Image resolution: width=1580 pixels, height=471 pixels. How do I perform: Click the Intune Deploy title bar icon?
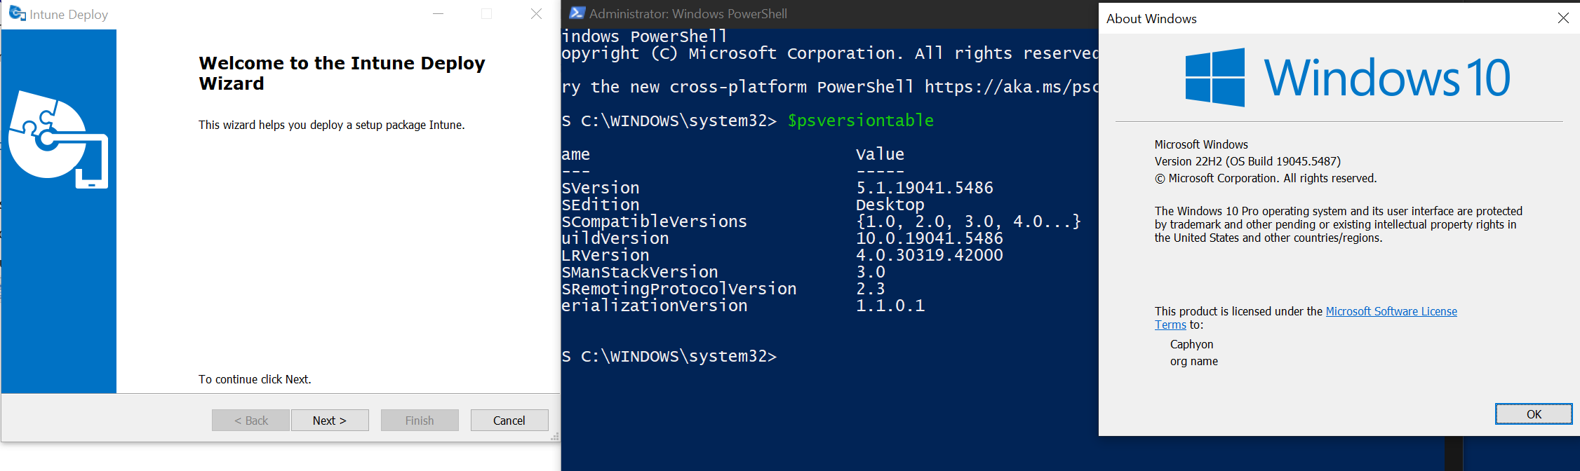(17, 13)
